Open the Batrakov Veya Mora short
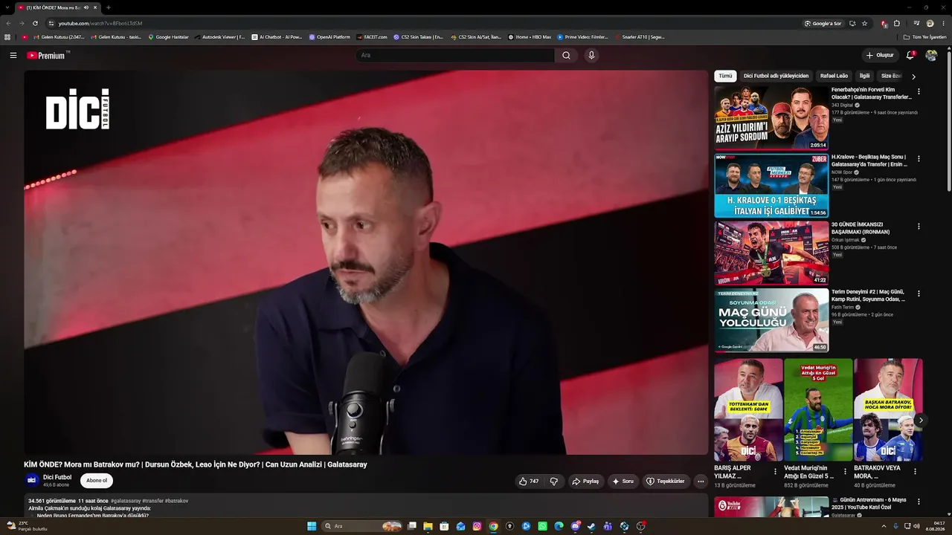 click(888, 410)
